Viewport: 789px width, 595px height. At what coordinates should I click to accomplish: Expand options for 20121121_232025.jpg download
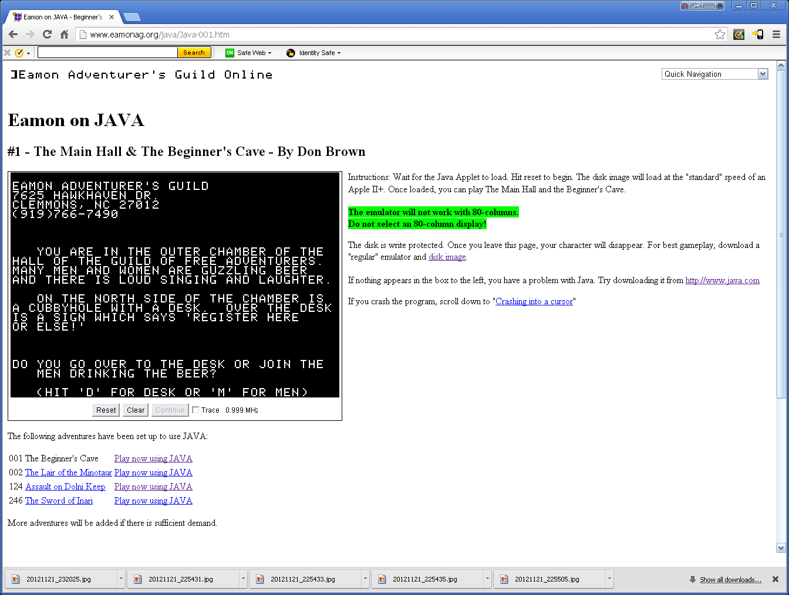(122, 579)
